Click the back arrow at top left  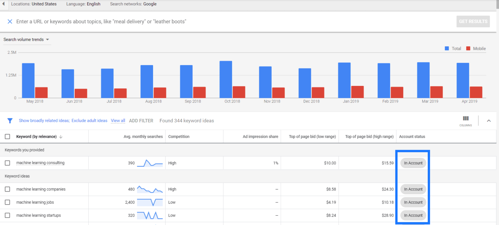pos(3,4)
